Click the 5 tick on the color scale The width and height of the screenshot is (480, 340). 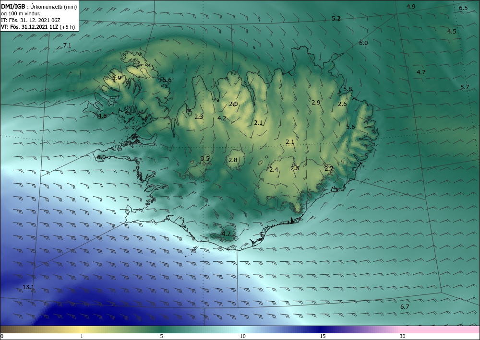click(x=161, y=336)
